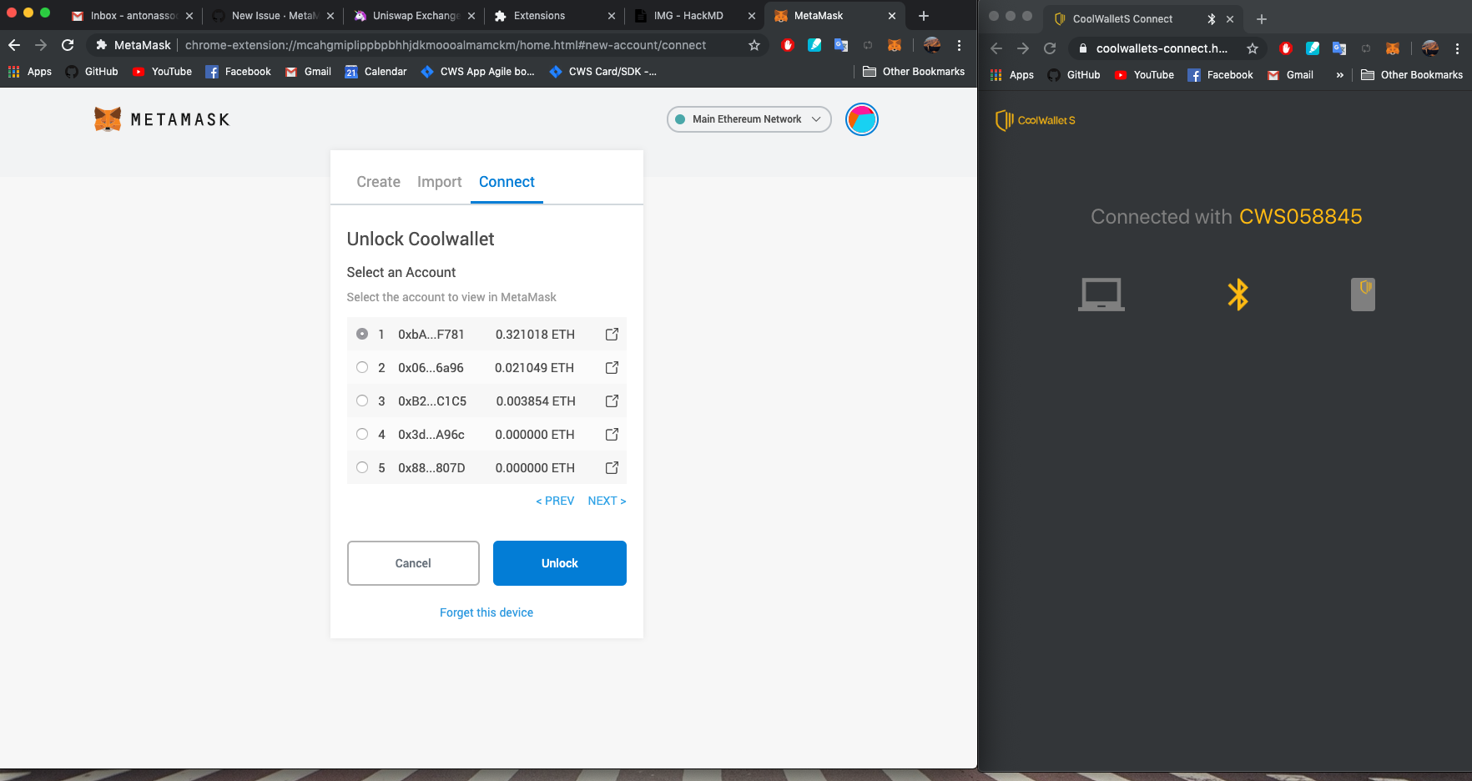The height and width of the screenshot is (781, 1472).
Task: Open CWS Card/SDK bookmark
Action: (602, 72)
